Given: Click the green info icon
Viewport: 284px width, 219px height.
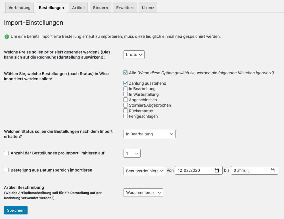Looking at the screenshot, I should click(7, 37).
